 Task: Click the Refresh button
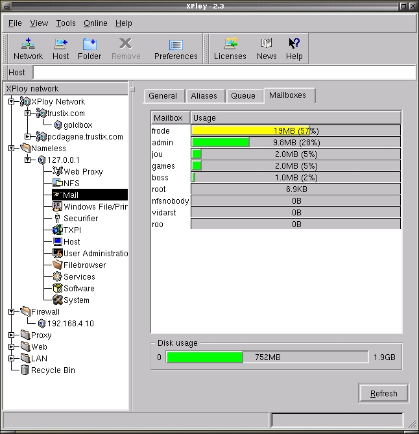click(383, 394)
